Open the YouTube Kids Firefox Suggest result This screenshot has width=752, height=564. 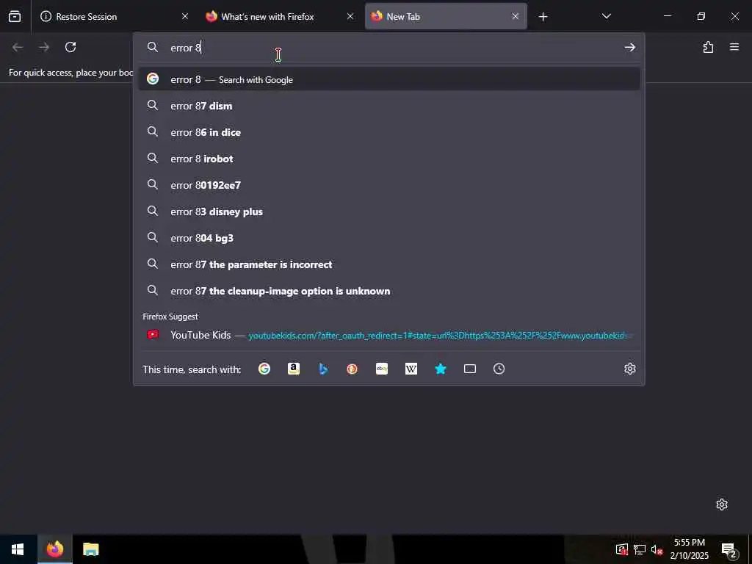pos(389,335)
